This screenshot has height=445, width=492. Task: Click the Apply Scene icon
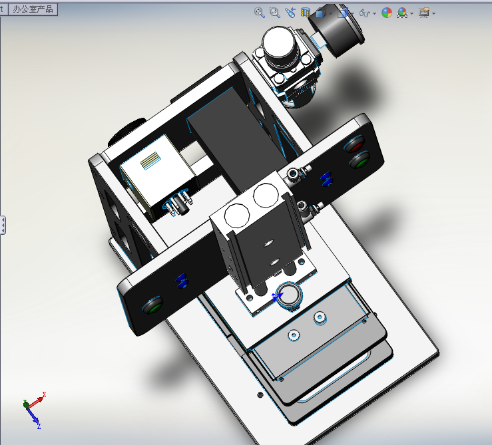click(x=402, y=13)
